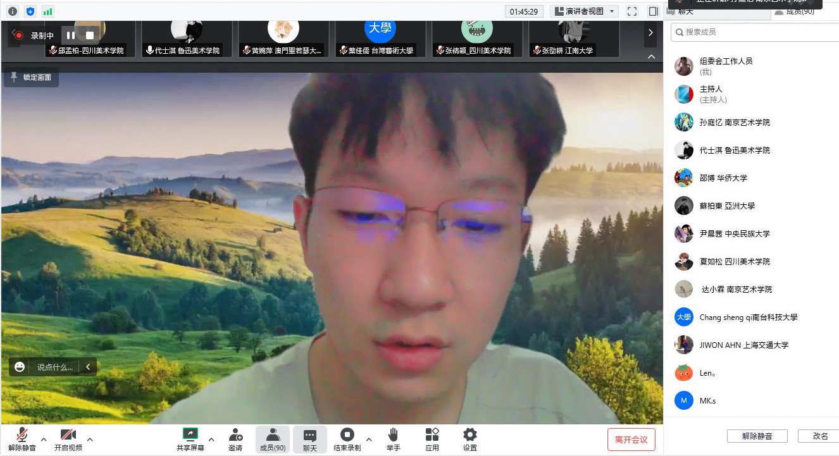Select 代士淇 鲁迅美术学院 video thumbnail

coord(187,39)
